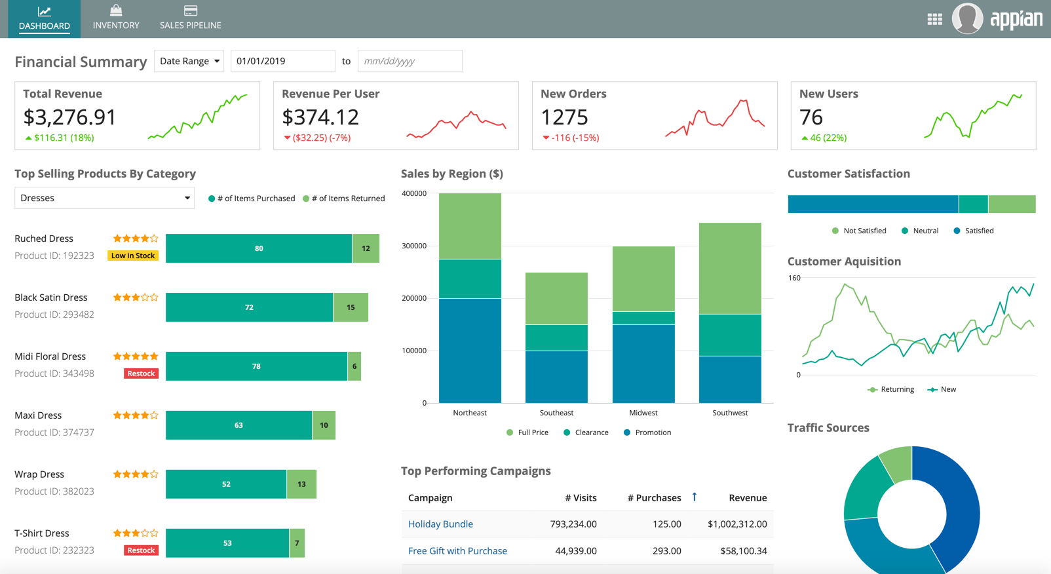Click Ruched Dress returned bar 12
Image resolution: width=1051 pixels, height=574 pixels.
click(x=366, y=248)
